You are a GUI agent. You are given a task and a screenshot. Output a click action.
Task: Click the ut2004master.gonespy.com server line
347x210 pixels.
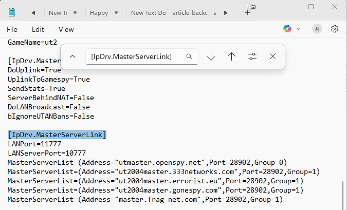(x=156, y=190)
